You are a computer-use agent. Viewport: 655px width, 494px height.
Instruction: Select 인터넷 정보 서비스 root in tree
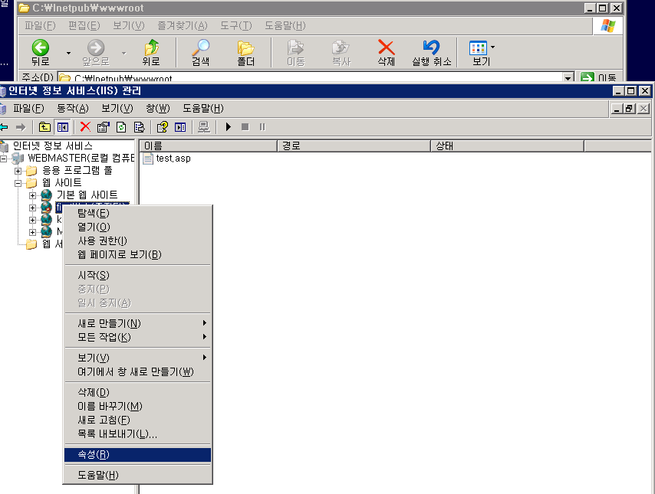click(x=53, y=146)
